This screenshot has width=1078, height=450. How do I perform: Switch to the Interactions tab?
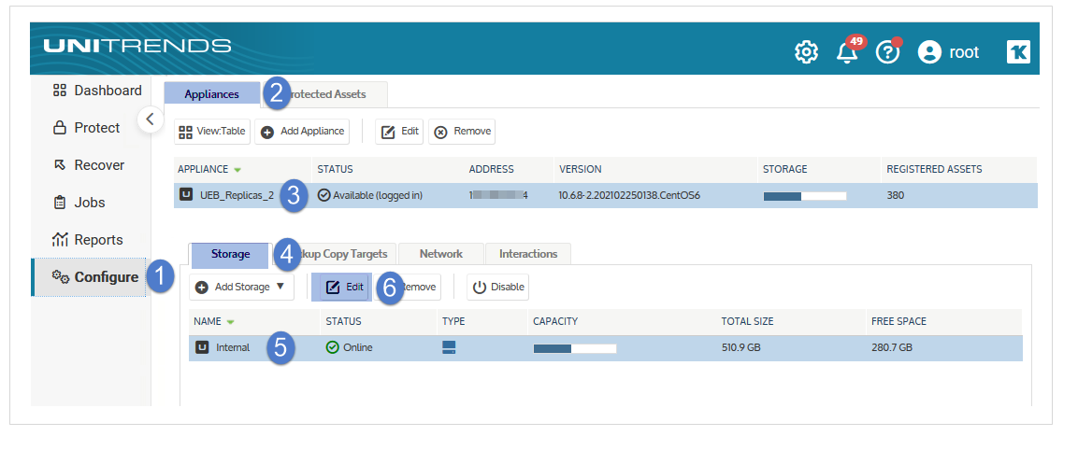528,254
